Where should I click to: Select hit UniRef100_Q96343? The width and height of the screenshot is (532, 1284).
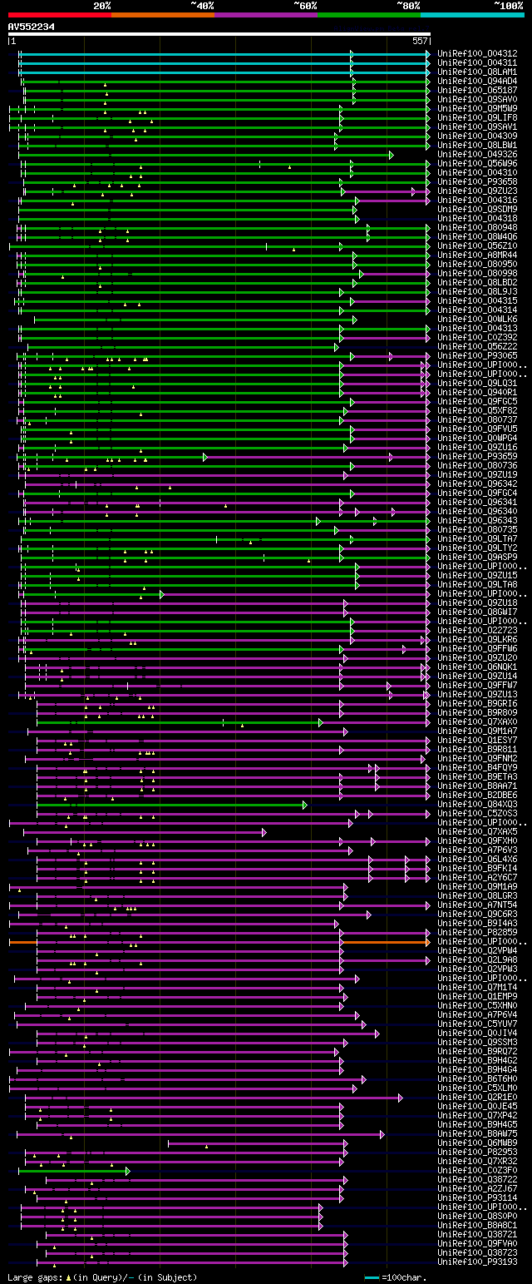point(477,521)
